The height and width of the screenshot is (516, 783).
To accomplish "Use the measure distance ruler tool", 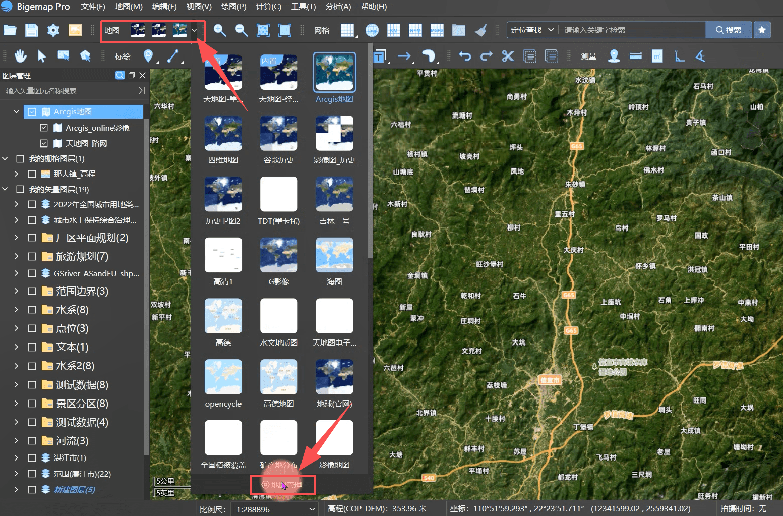I will tap(636, 56).
